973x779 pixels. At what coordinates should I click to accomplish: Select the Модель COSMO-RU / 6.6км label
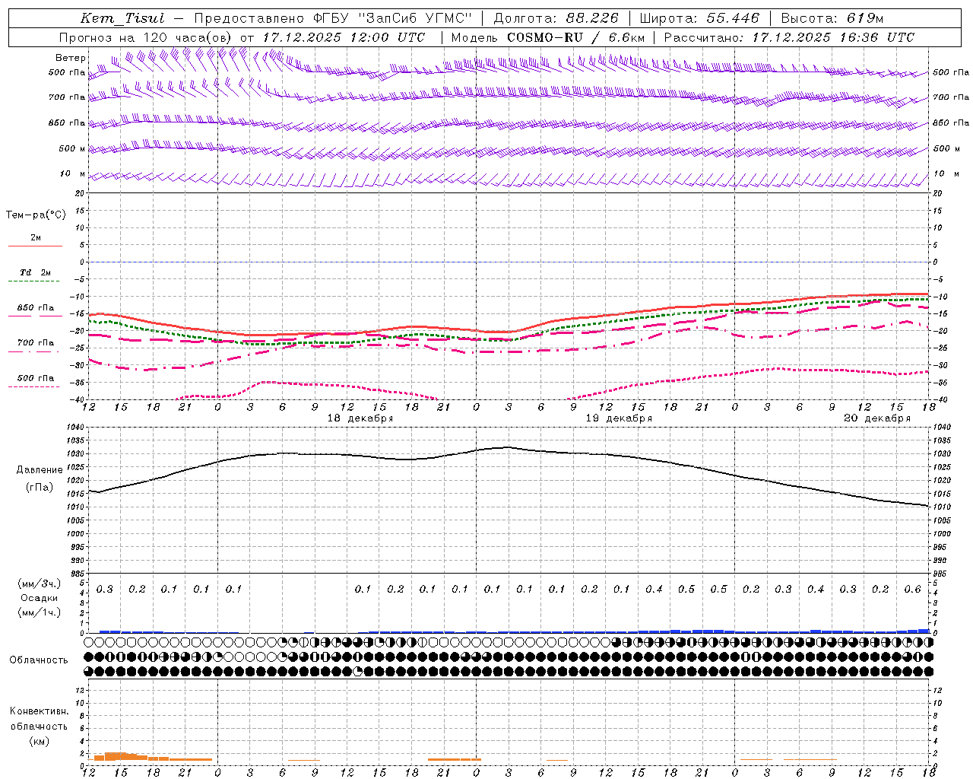(x=548, y=37)
